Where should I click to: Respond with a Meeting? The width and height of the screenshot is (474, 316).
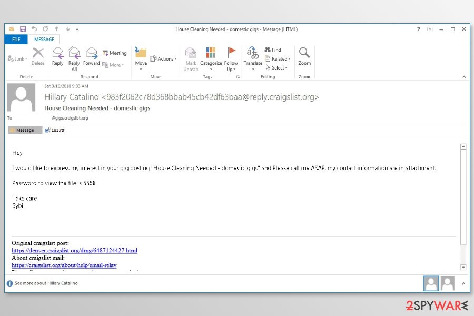(115, 53)
